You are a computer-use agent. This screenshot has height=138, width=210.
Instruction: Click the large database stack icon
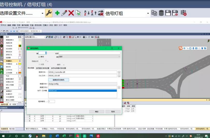[x=161, y=13]
